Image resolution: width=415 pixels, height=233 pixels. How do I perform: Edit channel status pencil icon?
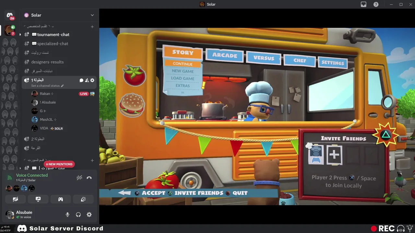click(x=62, y=86)
